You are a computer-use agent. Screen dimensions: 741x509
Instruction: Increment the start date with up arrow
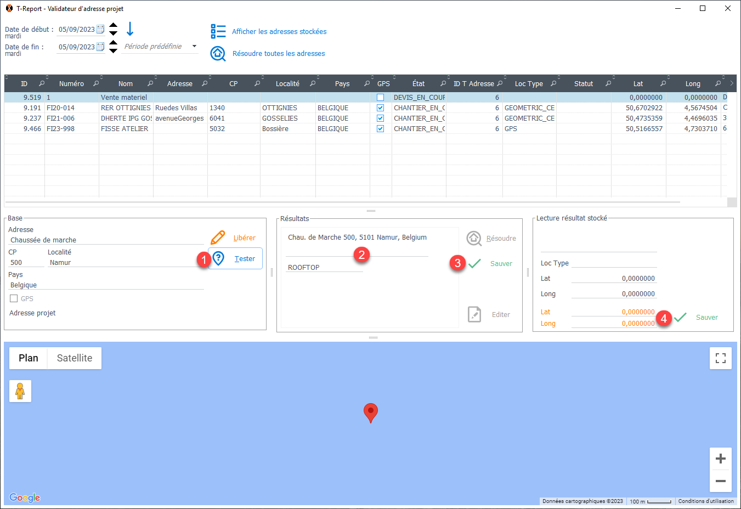click(x=113, y=25)
